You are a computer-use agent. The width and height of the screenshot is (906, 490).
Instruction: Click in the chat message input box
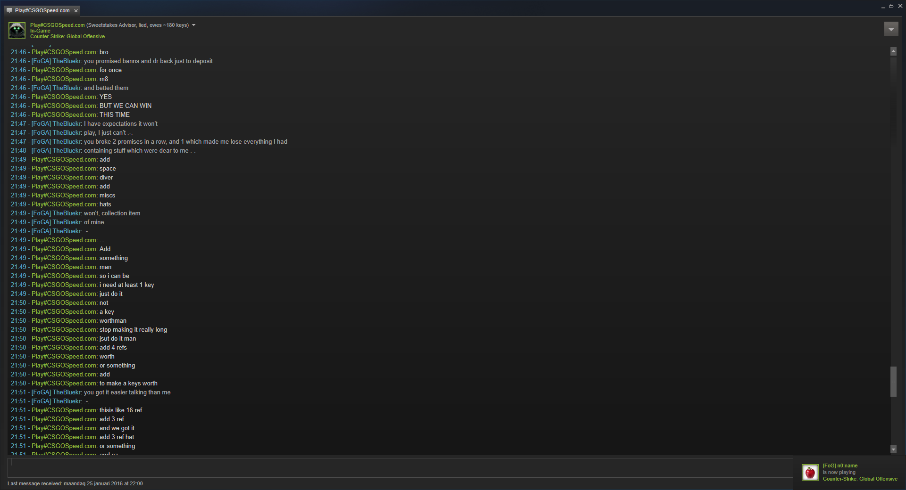click(x=400, y=467)
